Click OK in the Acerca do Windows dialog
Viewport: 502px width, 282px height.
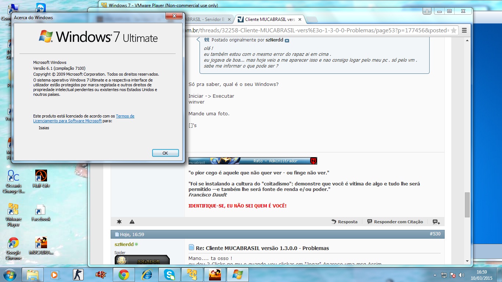[x=165, y=153]
